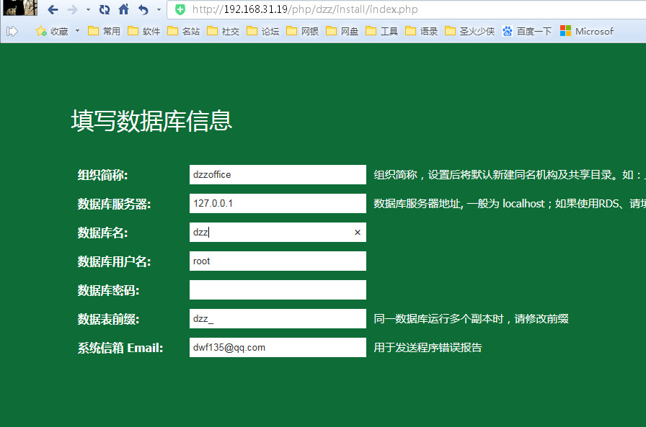This screenshot has width=646, height=427.
Task: Expand the dropdown next to undo arrow
Action: pos(158,10)
